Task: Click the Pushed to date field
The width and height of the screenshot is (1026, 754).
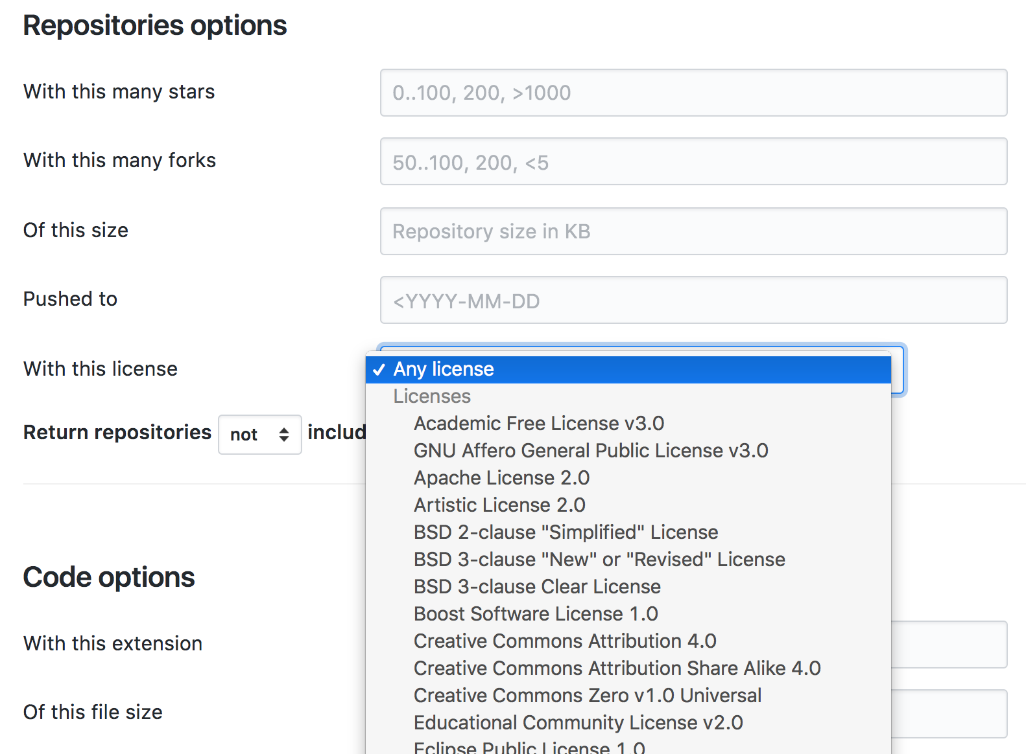Action: click(x=693, y=300)
